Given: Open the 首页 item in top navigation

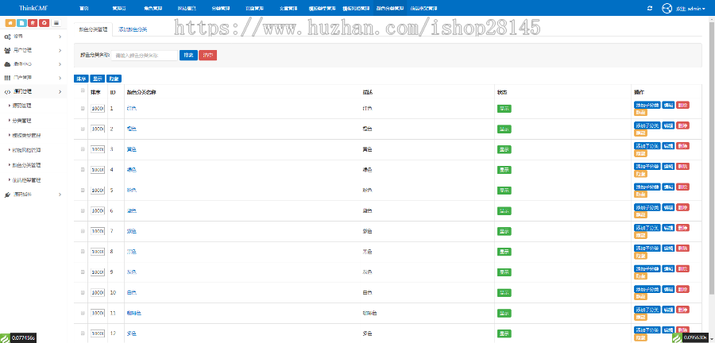Looking at the screenshot, I should (84, 8).
